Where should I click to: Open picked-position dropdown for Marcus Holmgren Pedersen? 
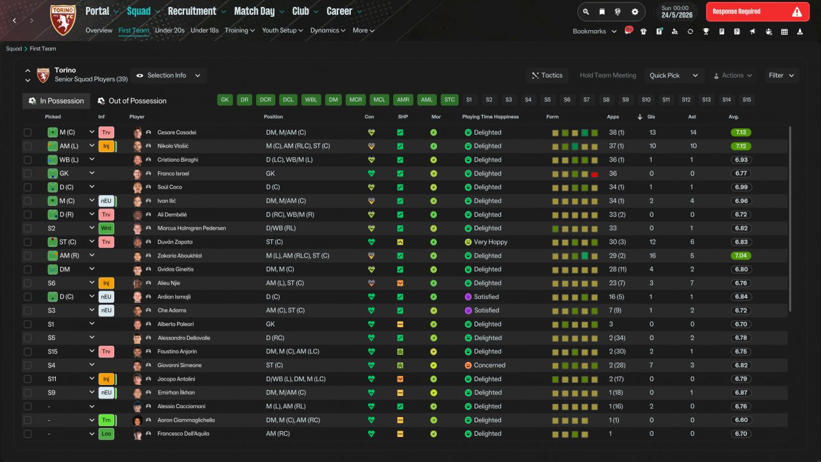tap(92, 228)
